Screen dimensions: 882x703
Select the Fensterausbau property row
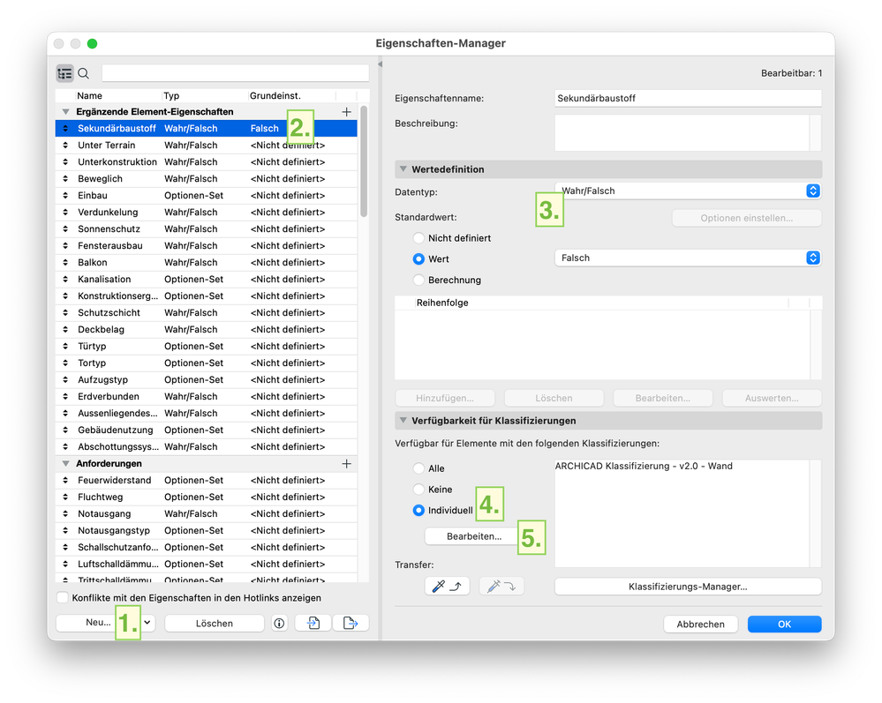[x=207, y=245]
